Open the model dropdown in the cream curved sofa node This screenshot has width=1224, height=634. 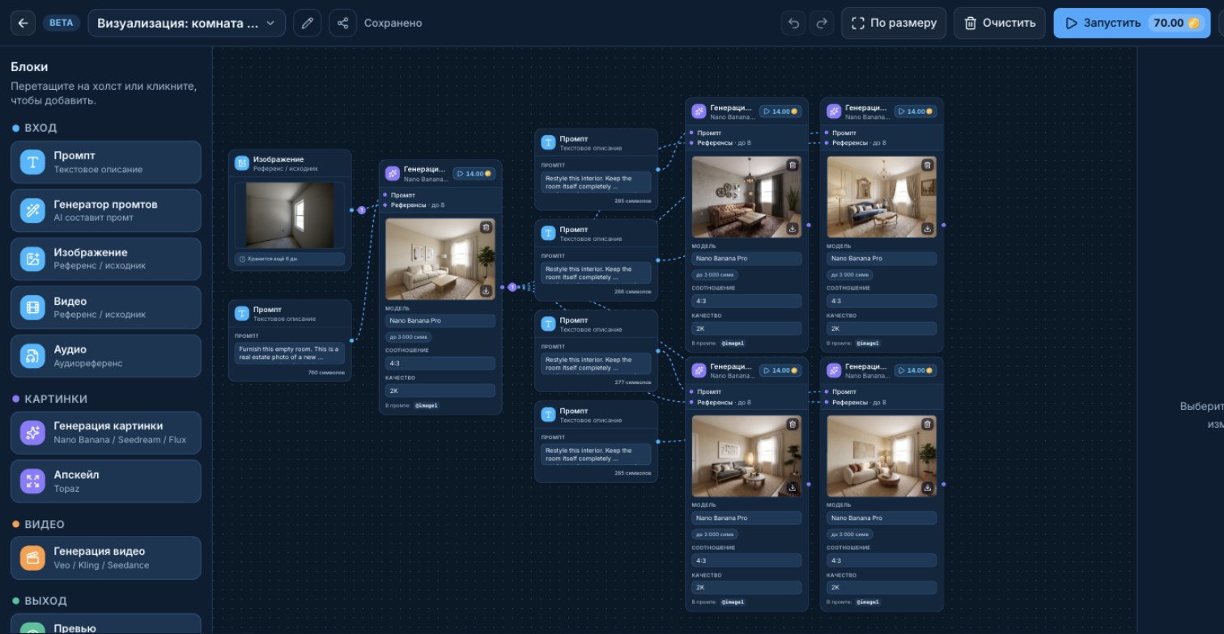click(x=882, y=518)
